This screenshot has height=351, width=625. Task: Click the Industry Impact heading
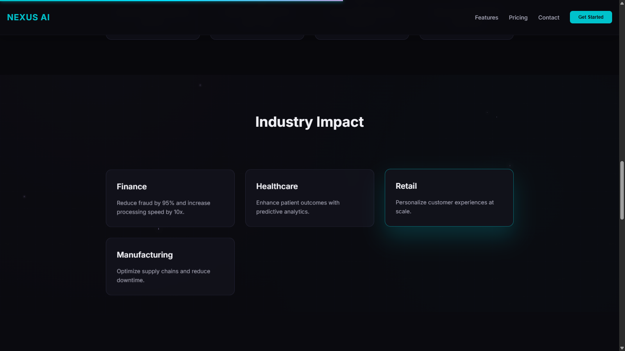tap(309, 122)
